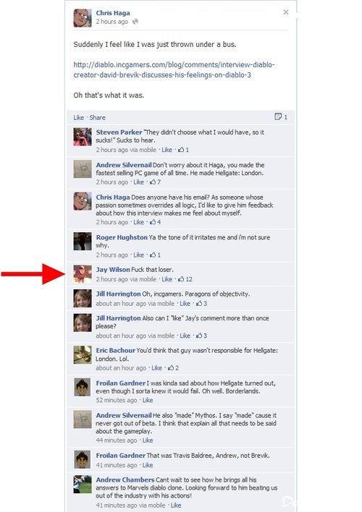The height and width of the screenshot is (512, 362).
Task: Click thumbs-up count on Steven Parker's comment
Action: (183, 150)
